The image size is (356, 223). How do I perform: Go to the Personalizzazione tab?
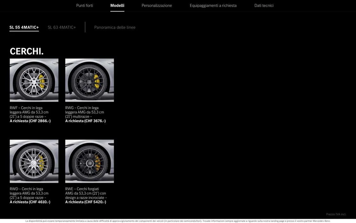[x=156, y=5]
